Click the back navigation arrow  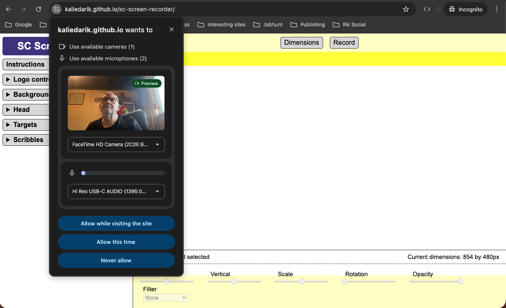pos(8,9)
